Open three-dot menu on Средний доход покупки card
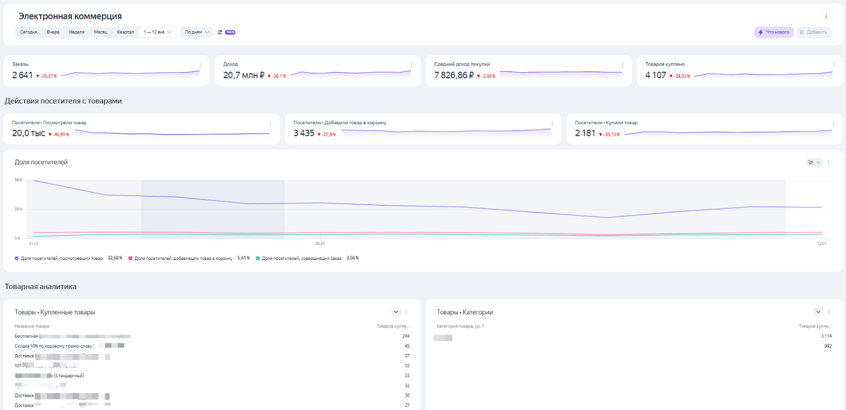Screen dimensions: 846x410 (x=622, y=65)
